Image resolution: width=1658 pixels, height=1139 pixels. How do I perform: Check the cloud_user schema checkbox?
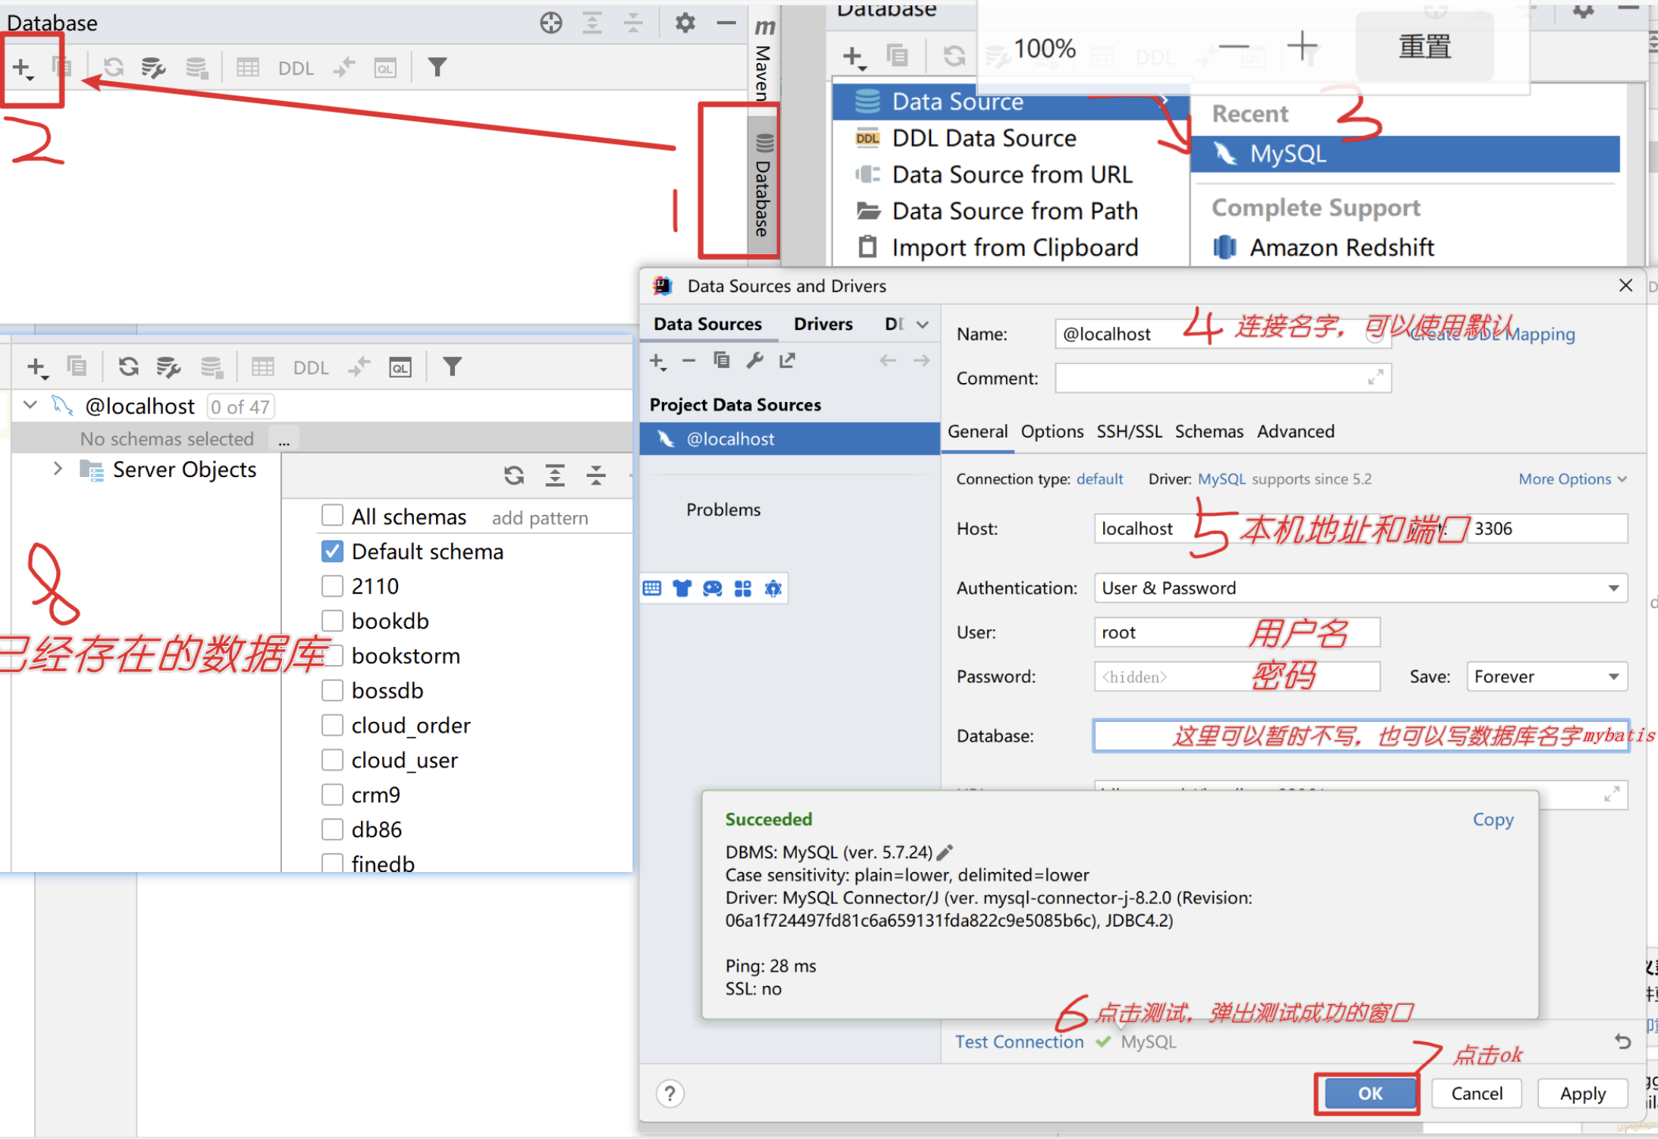(x=332, y=760)
